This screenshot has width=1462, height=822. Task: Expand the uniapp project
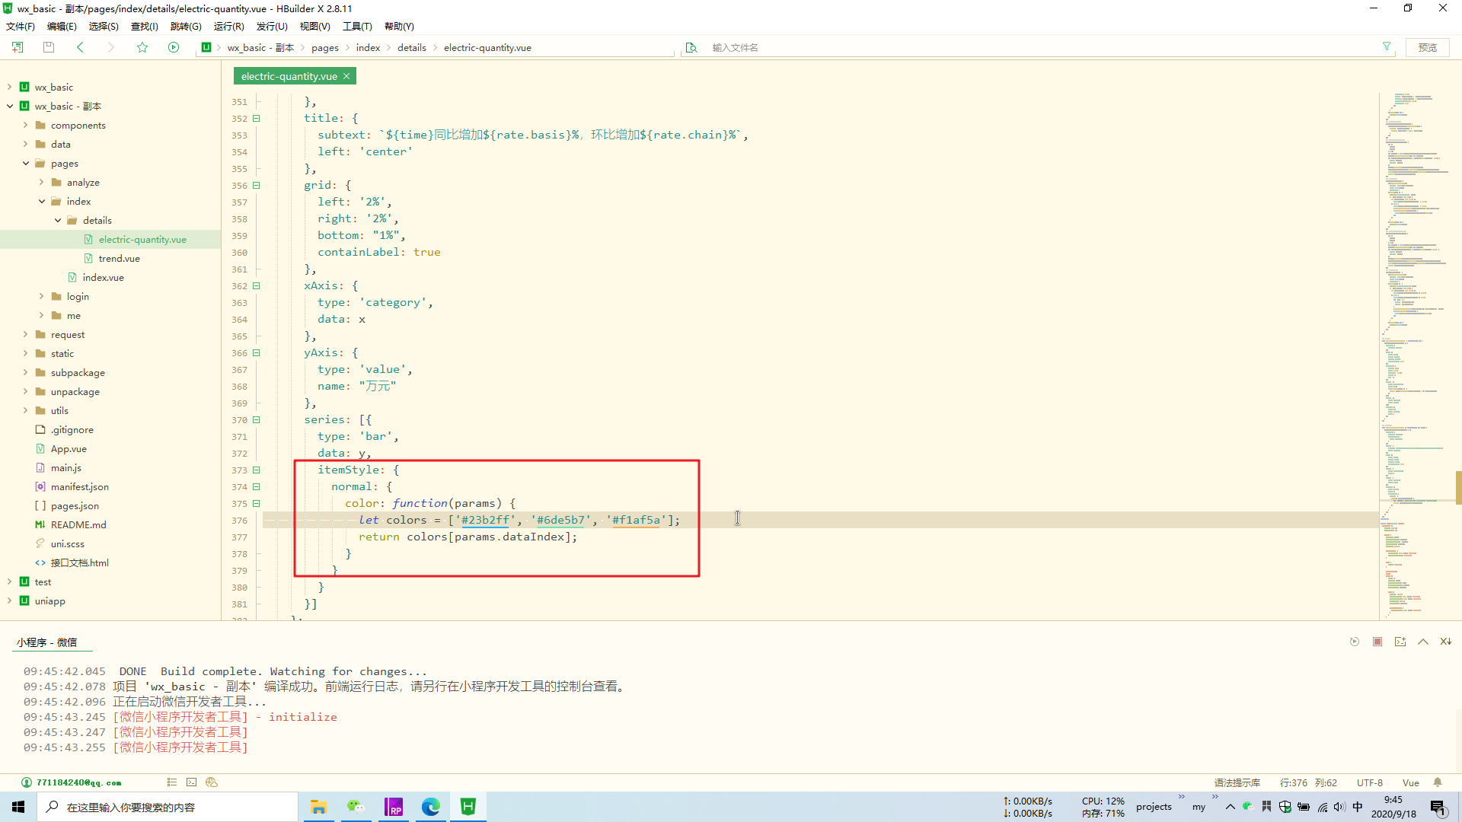click(9, 601)
